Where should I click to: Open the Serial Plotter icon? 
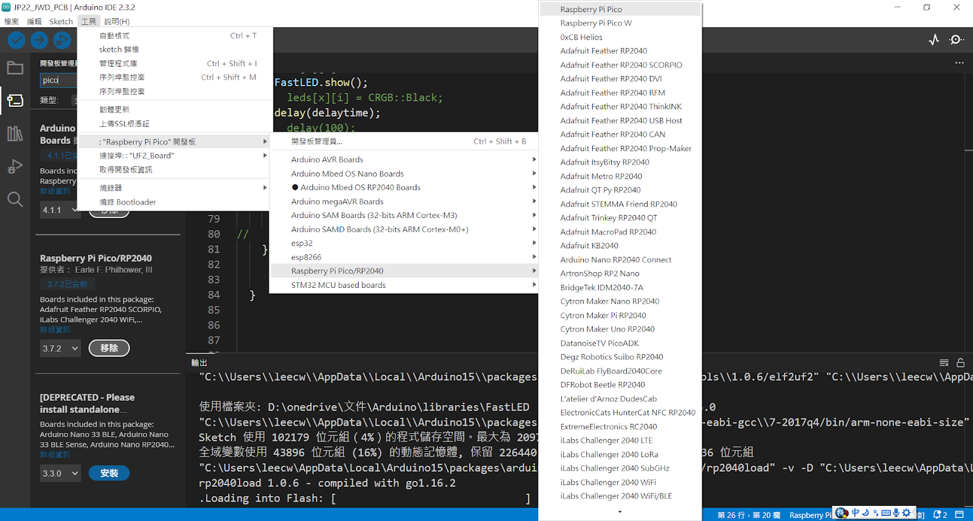[x=934, y=40]
